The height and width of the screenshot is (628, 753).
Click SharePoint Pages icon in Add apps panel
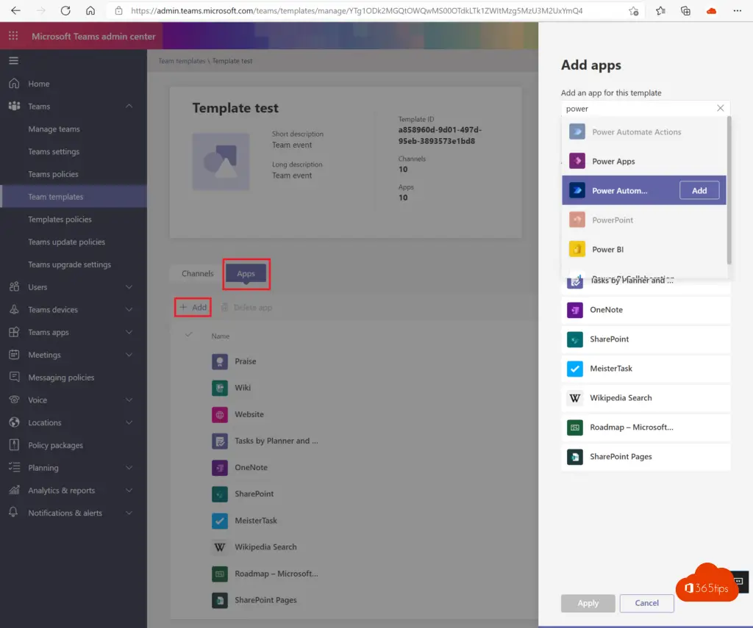575,457
